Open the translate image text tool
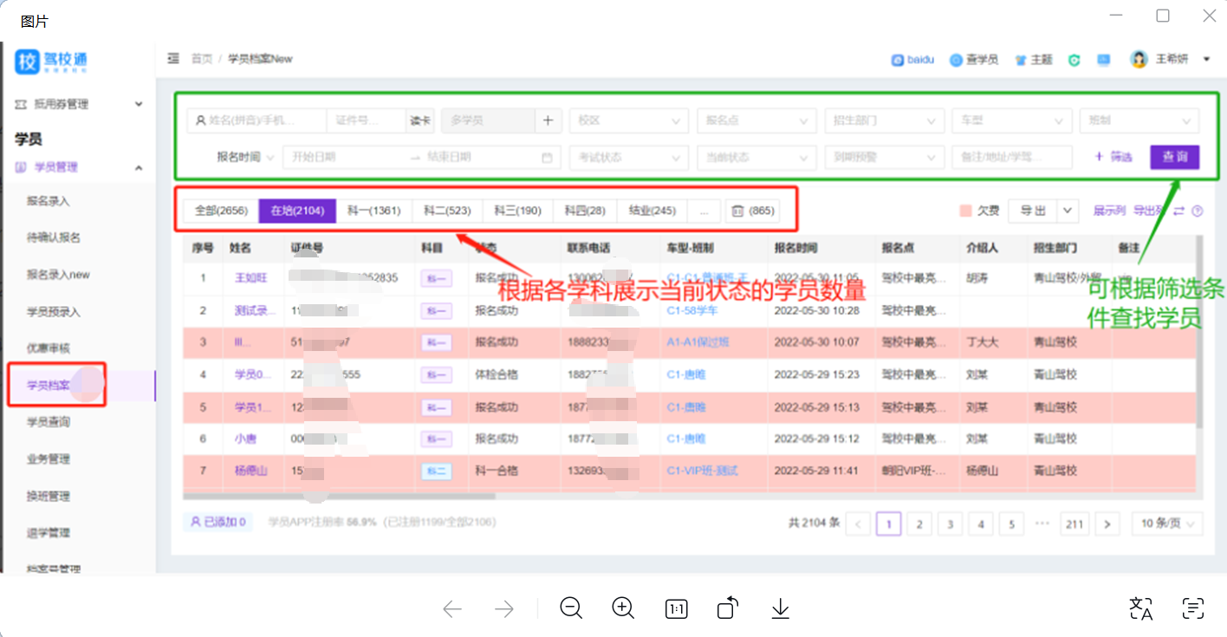The width and height of the screenshot is (1227, 637). pos(1141,608)
